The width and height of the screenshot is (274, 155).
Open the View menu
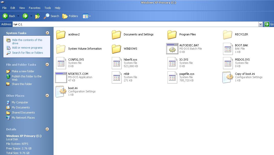point(22,8)
